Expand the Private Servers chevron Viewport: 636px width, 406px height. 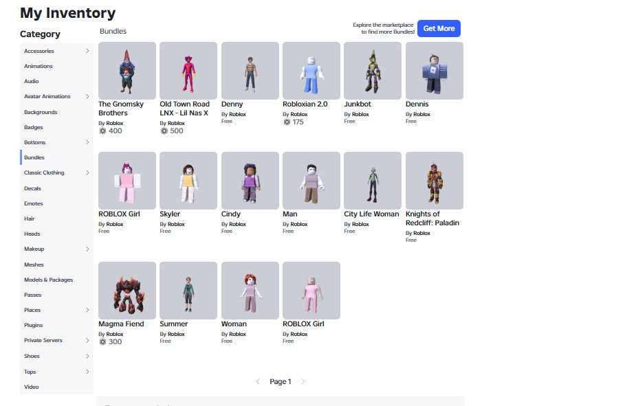(x=87, y=340)
